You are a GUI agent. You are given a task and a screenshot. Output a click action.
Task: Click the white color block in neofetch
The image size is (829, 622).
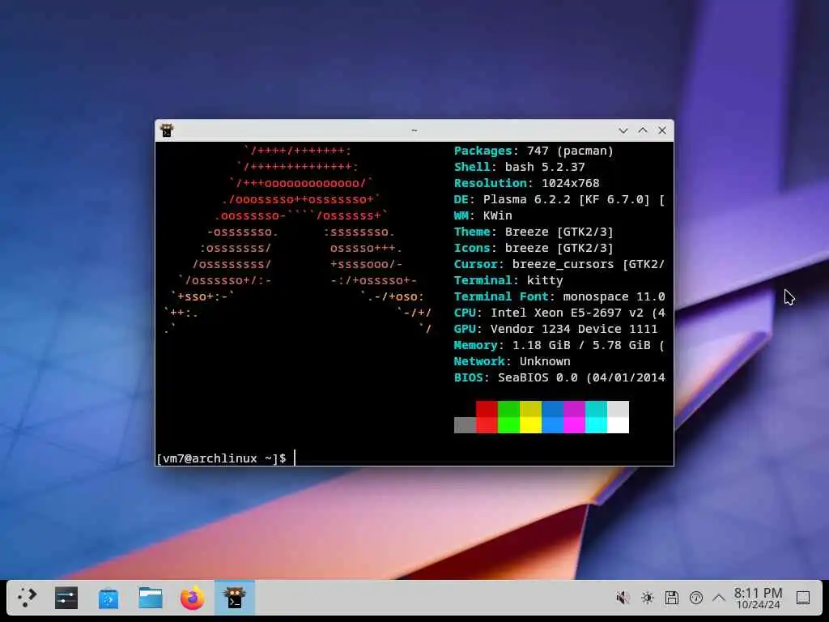click(x=618, y=417)
